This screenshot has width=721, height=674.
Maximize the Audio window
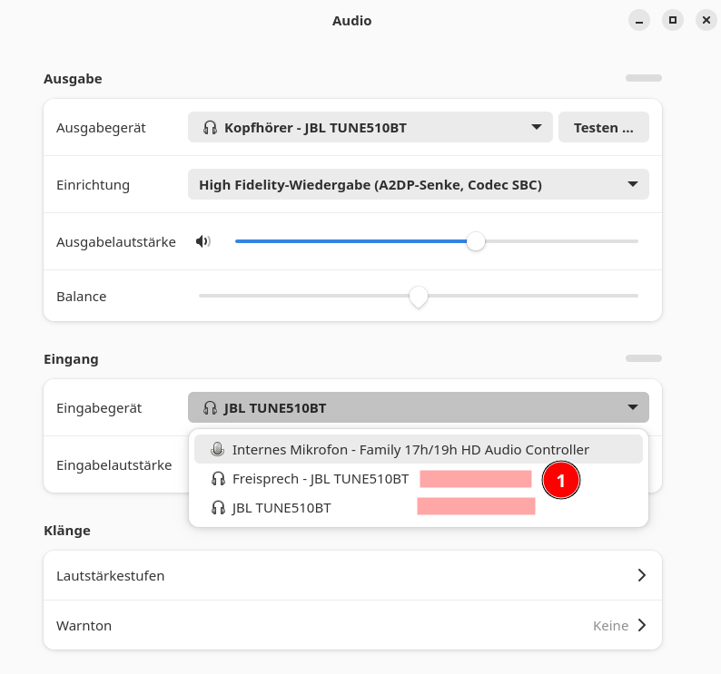[x=673, y=21]
